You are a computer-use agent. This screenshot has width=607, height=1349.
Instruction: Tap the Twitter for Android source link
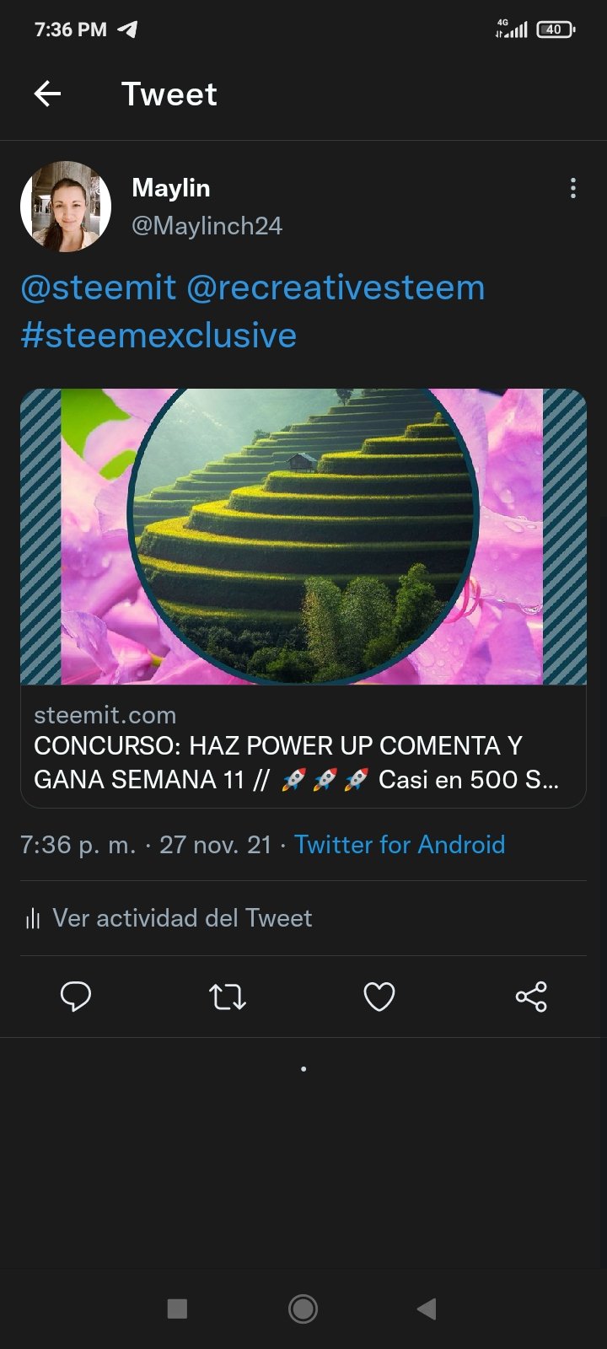(400, 844)
